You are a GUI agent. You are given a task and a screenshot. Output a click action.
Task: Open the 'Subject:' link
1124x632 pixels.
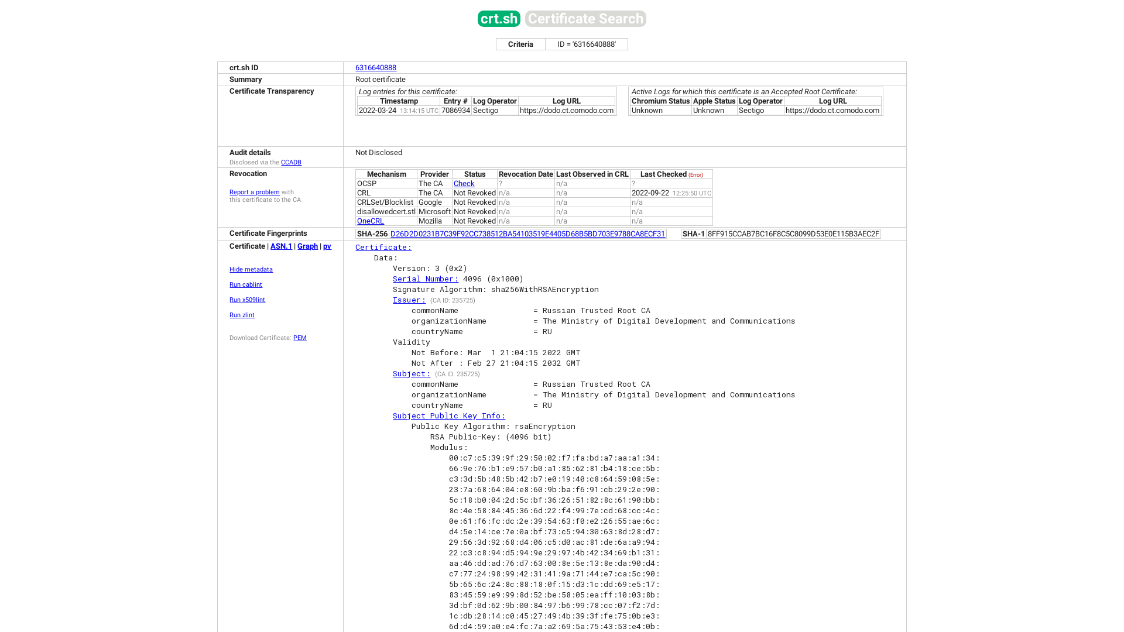412,374
